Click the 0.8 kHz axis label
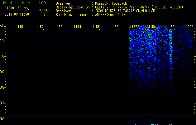 pyautogui.click(x=2, y=87)
